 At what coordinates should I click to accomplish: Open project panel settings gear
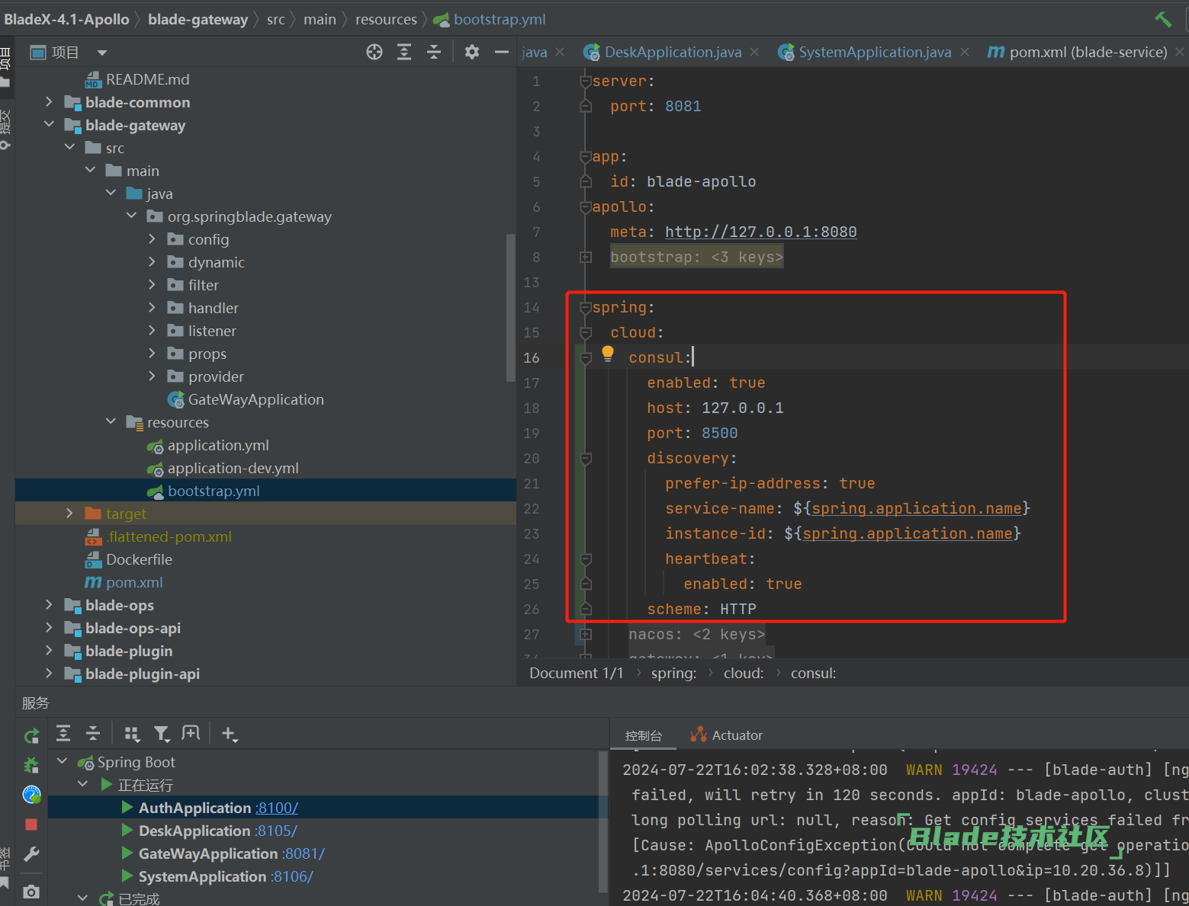(472, 52)
